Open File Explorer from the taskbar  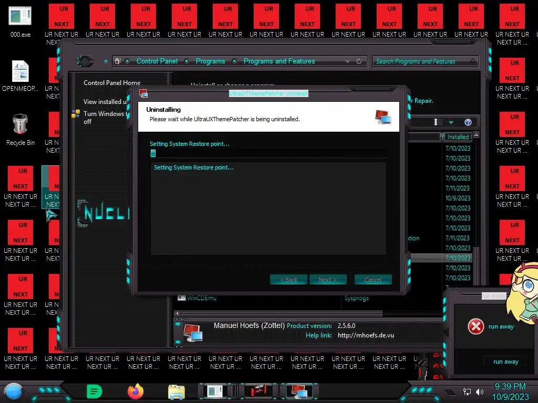(177, 392)
